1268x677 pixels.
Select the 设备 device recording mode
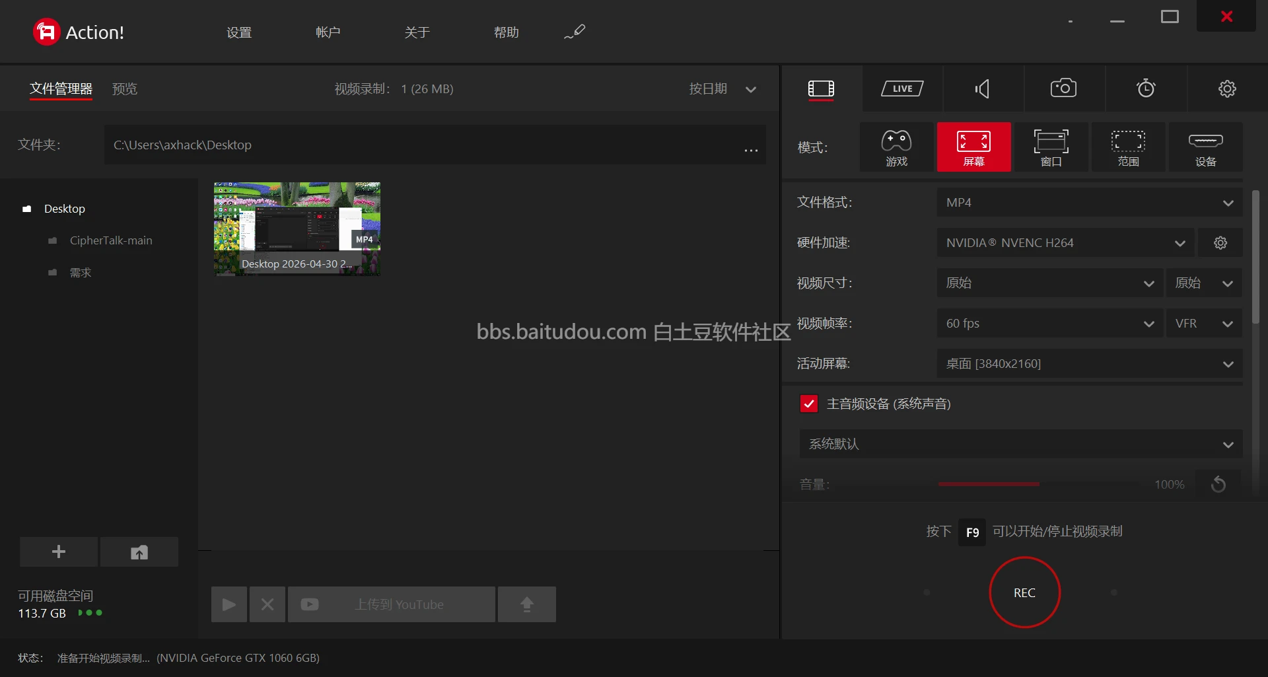pyautogui.click(x=1205, y=147)
